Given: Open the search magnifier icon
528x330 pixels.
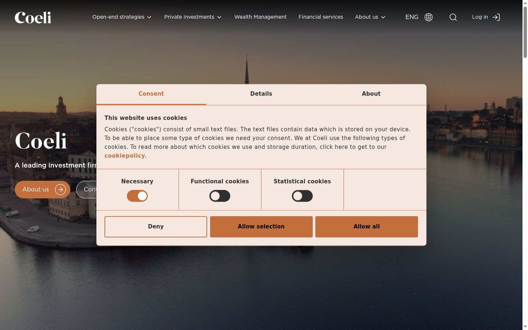Looking at the screenshot, I should pyautogui.click(x=453, y=17).
